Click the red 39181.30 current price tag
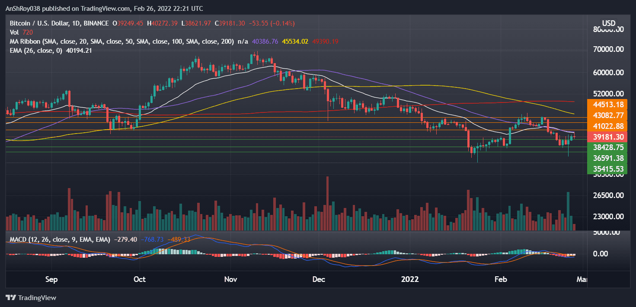 pos(607,137)
